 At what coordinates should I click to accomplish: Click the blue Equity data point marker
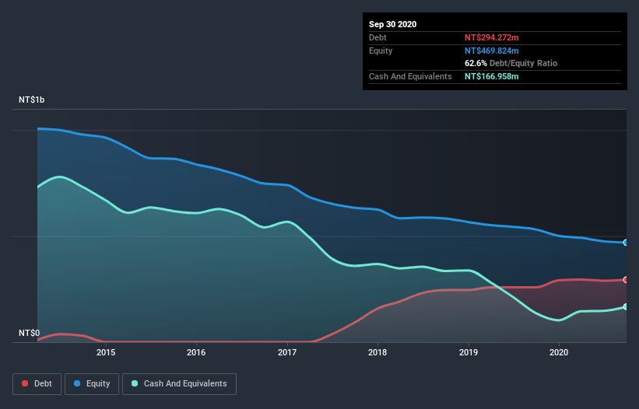coord(625,243)
